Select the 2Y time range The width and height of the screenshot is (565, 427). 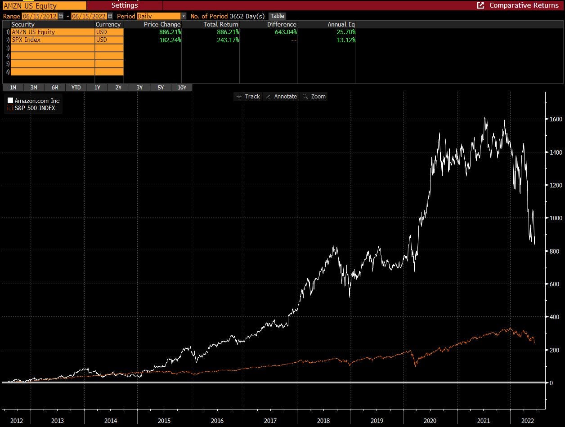(118, 88)
